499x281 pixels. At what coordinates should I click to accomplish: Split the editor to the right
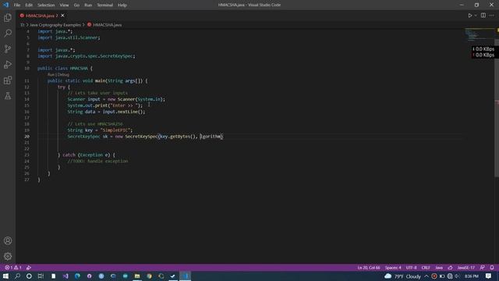(483, 16)
